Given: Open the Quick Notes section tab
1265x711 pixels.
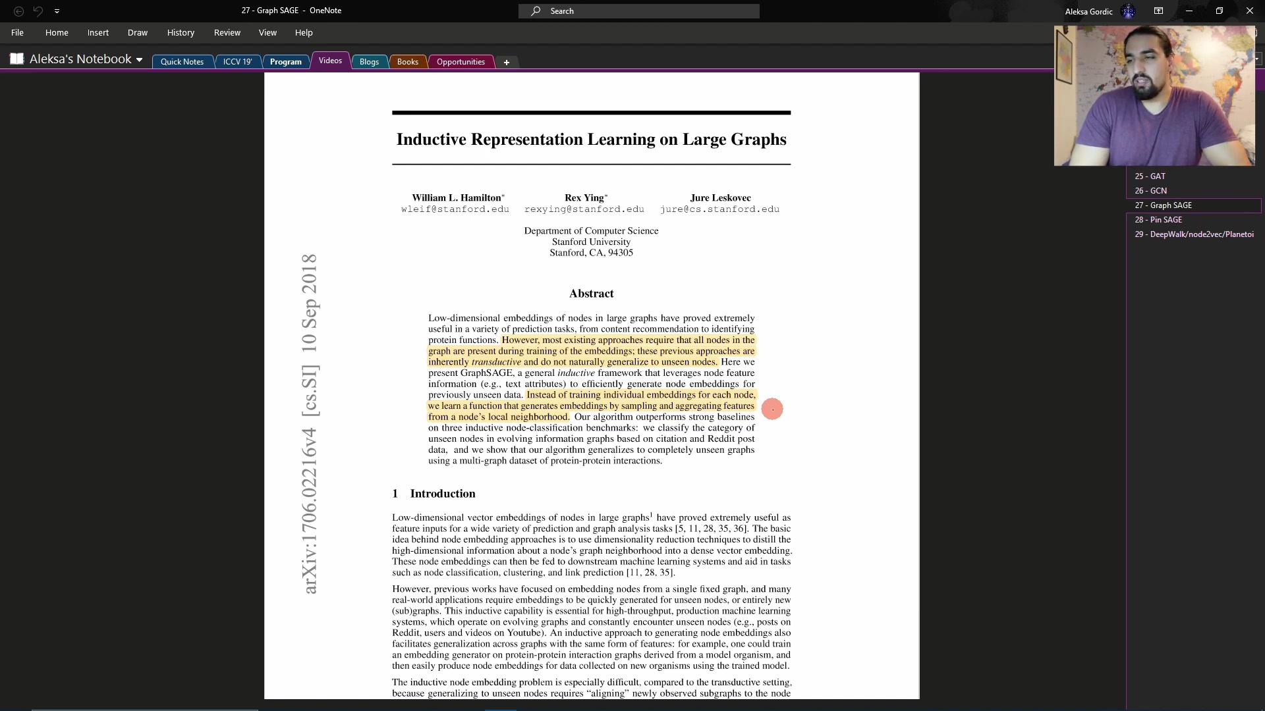Looking at the screenshot, I should pos(182,62).
